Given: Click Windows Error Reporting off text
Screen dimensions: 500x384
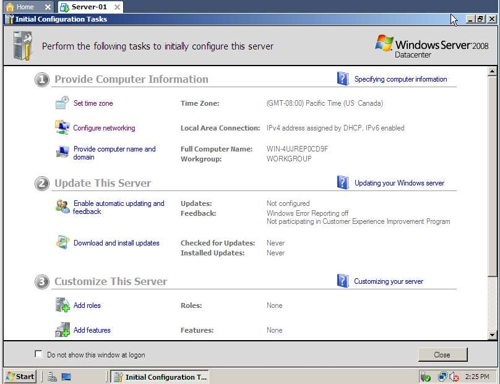Looking at the screenshot, I should coord(308,213).
